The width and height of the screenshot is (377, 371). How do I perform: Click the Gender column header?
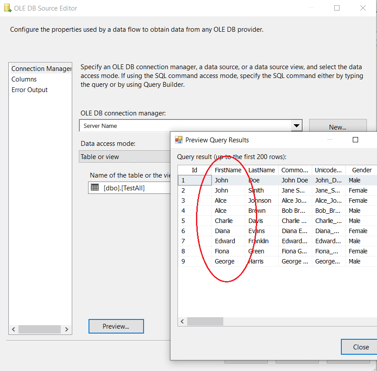click(362, 170)
